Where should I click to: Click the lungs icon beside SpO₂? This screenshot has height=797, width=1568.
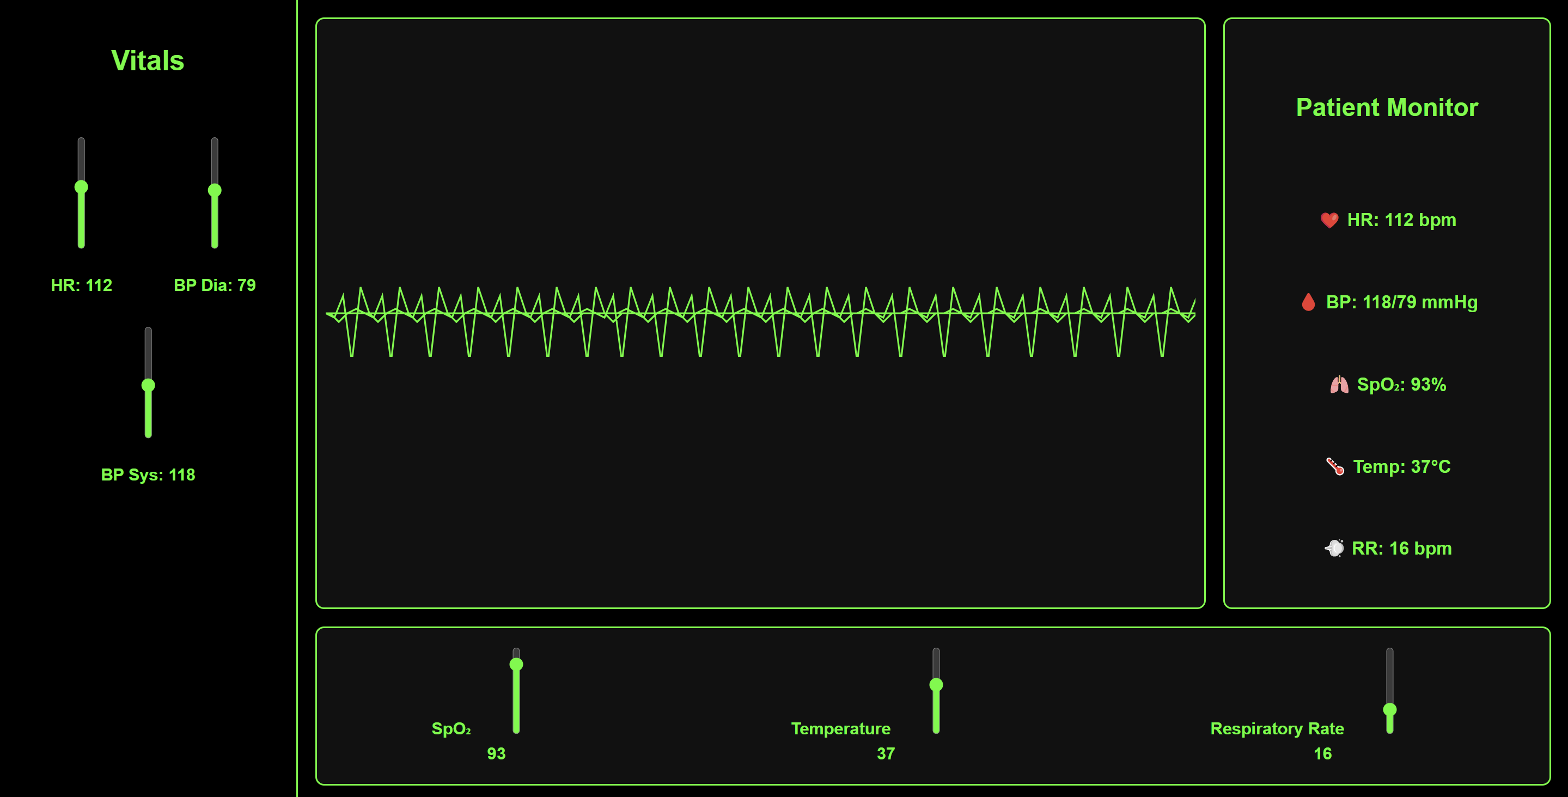(x=1339, y=385)
